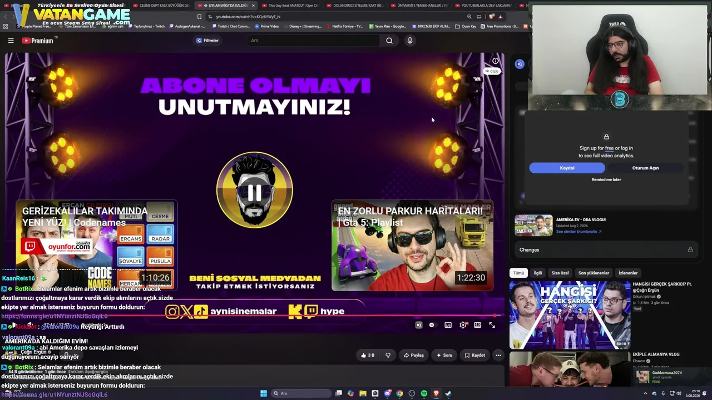Open the Oyun Key bookmarks folder

pos(466,26)
